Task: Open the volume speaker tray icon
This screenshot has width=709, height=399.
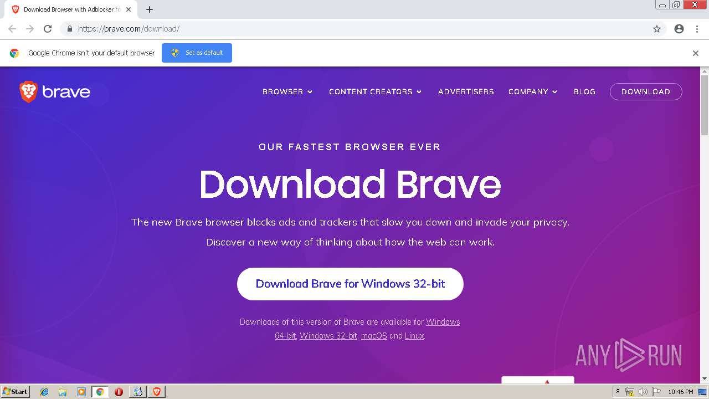Action: pos(643,392)
